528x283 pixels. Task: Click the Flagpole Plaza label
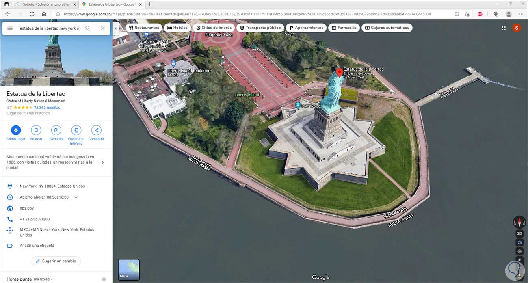(x=219, y=35)
